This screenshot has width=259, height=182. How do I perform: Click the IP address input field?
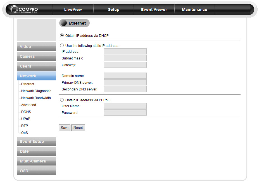(x=125, y=51)
